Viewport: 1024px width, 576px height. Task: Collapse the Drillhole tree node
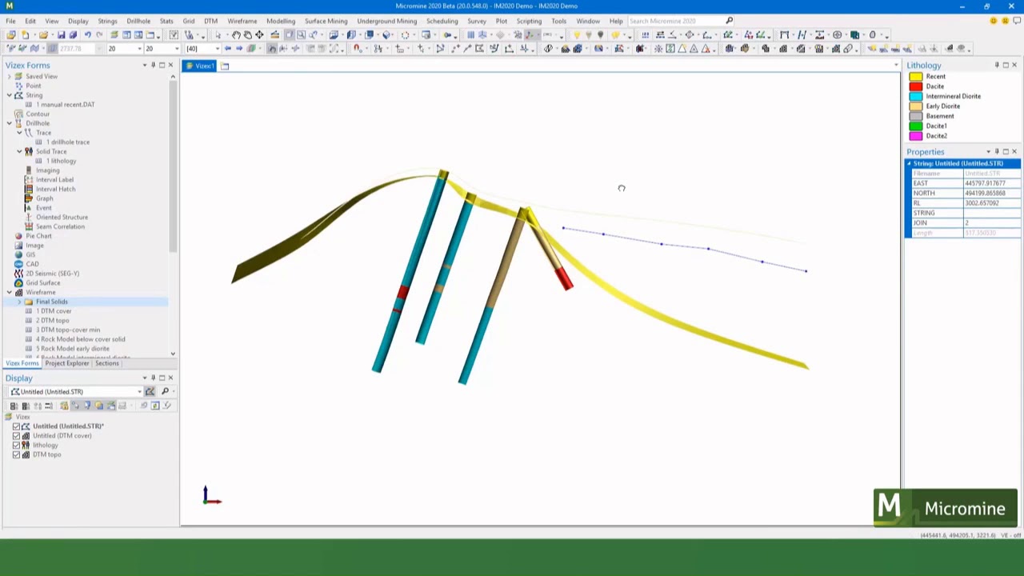pyautogui.click(x=9, y=123)
